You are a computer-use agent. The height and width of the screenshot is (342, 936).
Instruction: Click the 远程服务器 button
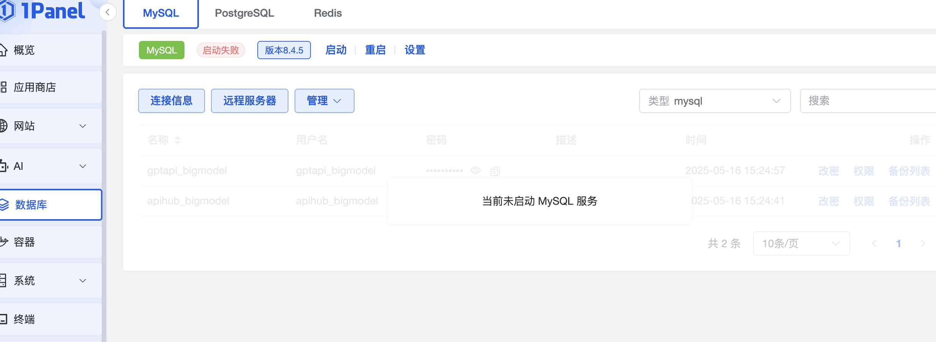(250, 101)
